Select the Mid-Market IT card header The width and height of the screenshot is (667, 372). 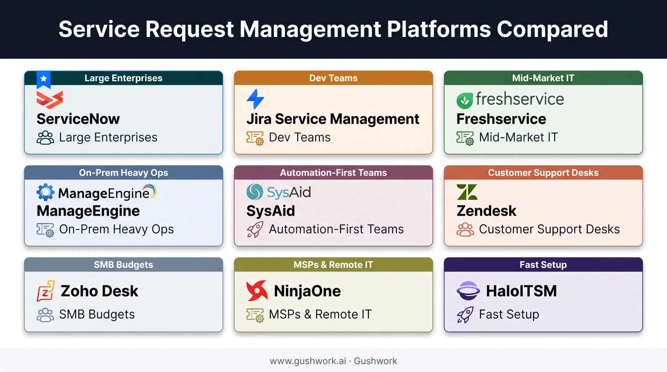click(x=543, y=78)
